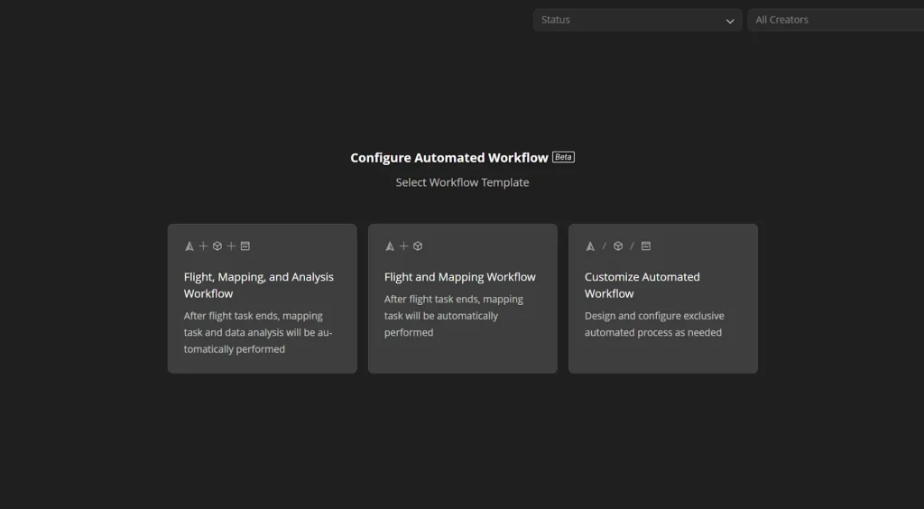Click analysis chart icon in Customize Automated Workflow card
The image size is (924, 509).
[x=646, y=246]
